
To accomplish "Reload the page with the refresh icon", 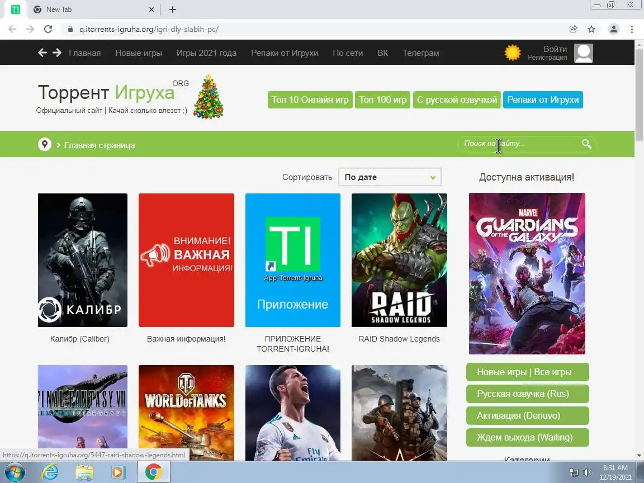I will point(48,29).
